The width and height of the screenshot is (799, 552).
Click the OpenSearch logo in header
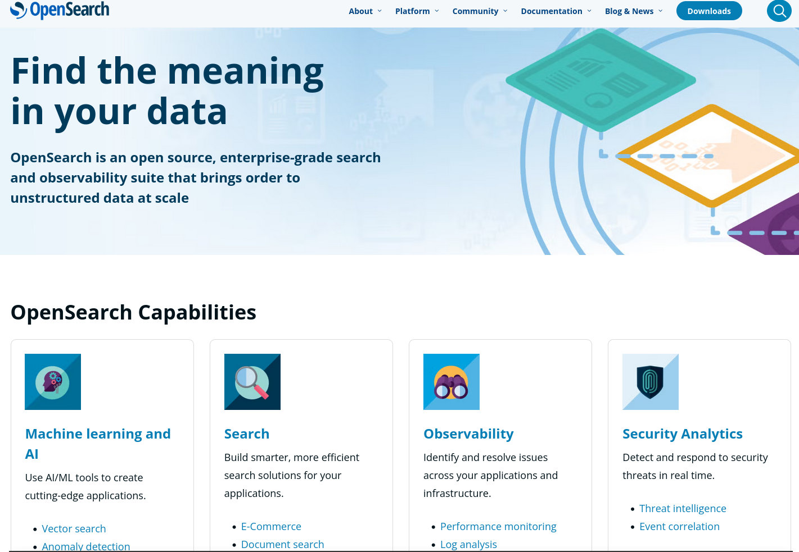(60, 10)
